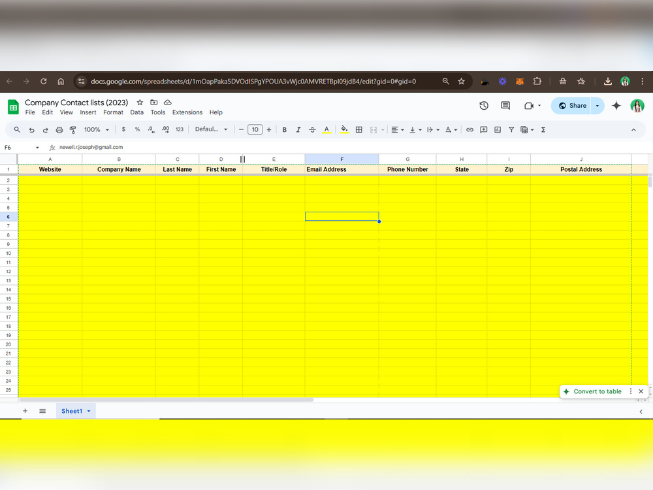
Task: Open the Extensions menu
Action: [x=187, y=112]
